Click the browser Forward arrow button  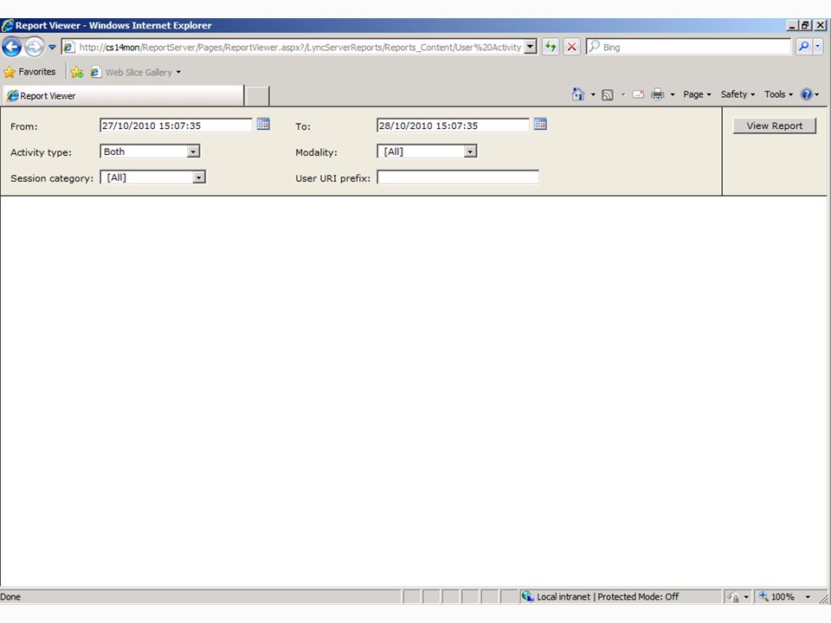35,47
